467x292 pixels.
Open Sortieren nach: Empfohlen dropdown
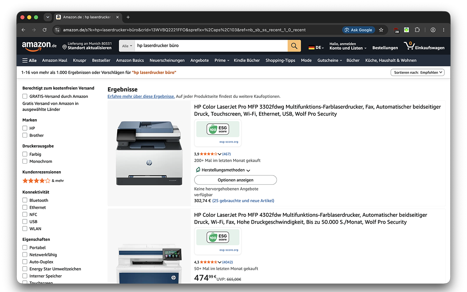(x=417, y=72)
